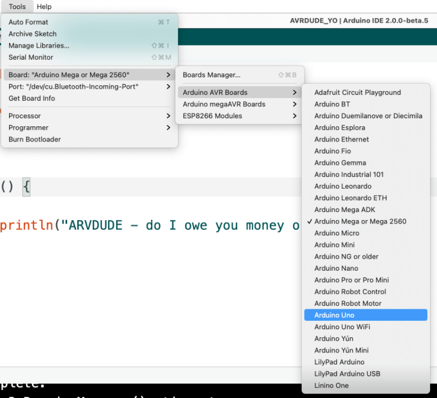Select Arduino Yún Mini board
Viewport: 437px width, 398px height.
click(x=366, y=350)
